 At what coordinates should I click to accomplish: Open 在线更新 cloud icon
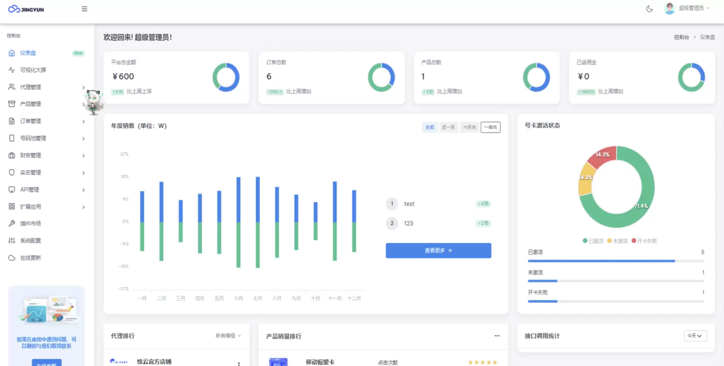12,258
